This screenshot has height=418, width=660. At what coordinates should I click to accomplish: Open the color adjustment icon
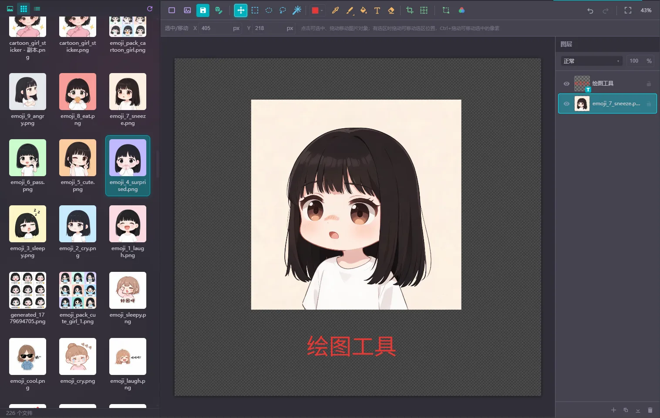[461, 10]
